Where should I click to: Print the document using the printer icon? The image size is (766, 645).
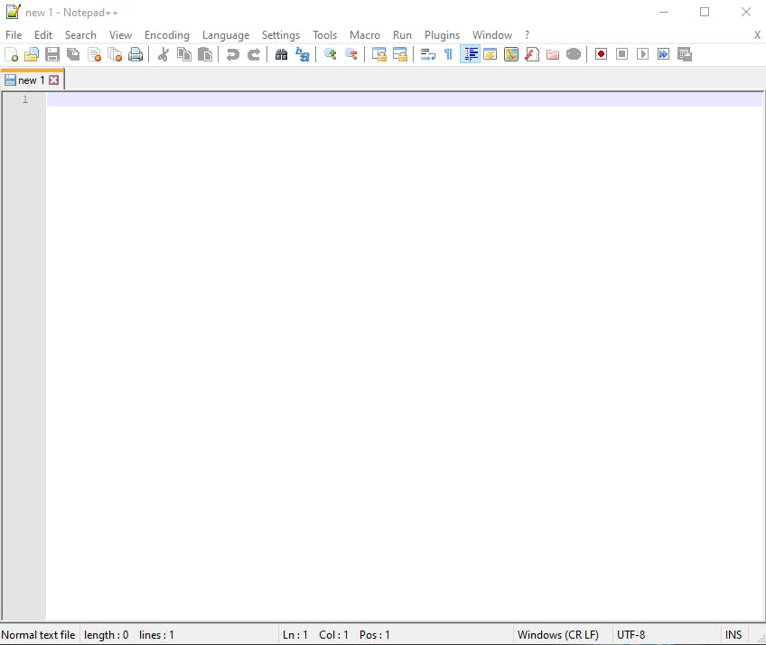coord(135,54)
